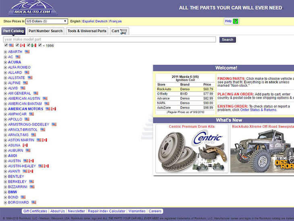The height and width of the screenshot is (221, 294).
Task: Click the US flag next to ABARTH
Action: pyautogui.click(x=27, y=52)
